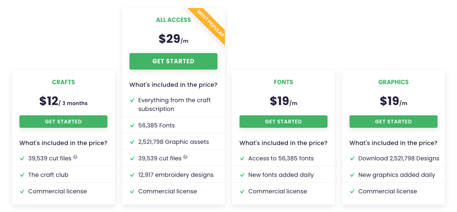Select the Crafts plan heading

coord(63,82)
